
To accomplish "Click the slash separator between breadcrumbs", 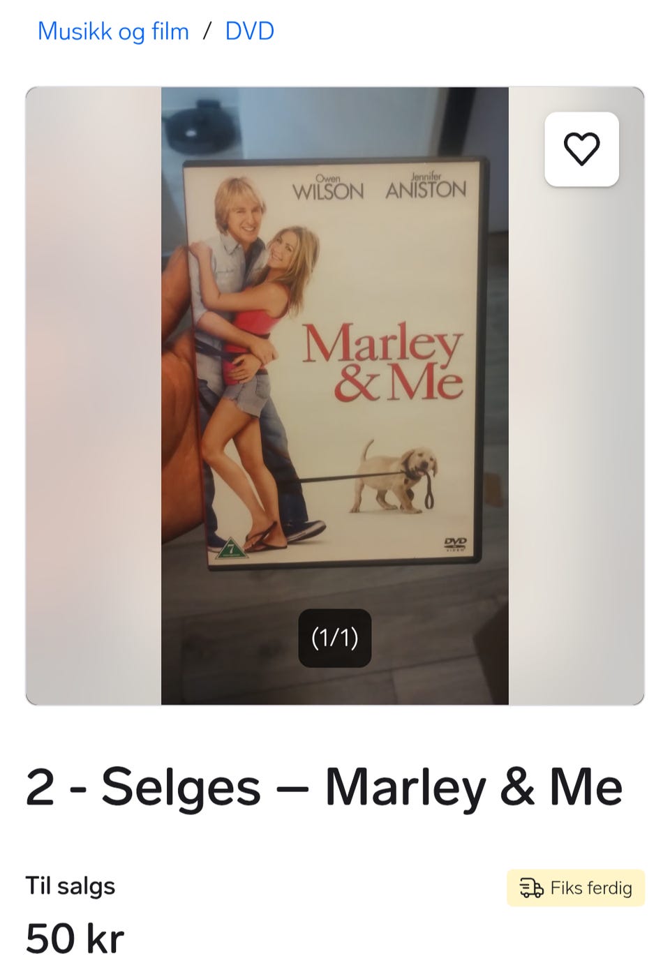I will pos(207,31).
